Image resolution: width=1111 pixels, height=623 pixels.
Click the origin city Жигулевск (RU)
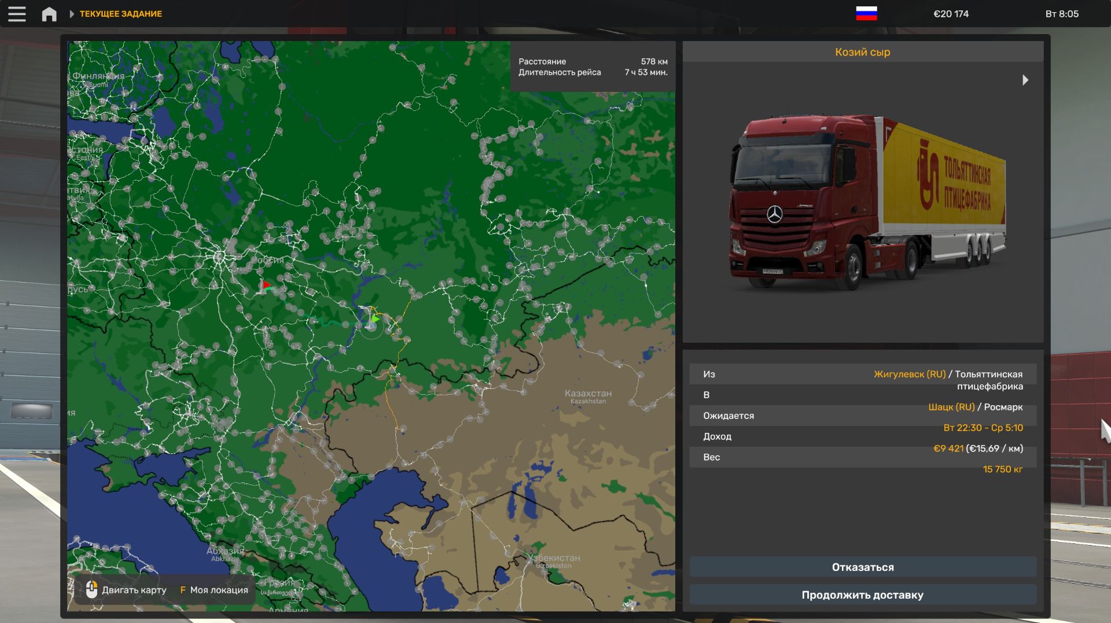coord(910,374)
